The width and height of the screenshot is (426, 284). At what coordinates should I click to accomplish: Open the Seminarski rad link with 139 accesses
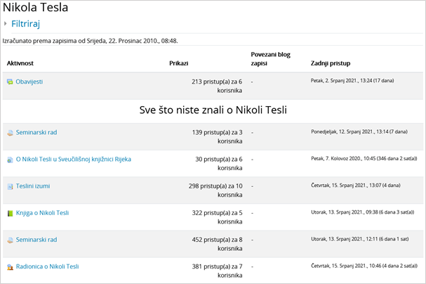[36, 132]
